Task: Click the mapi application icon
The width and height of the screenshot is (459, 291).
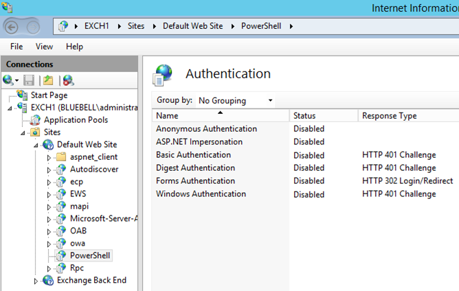Action: coord(61,207)
